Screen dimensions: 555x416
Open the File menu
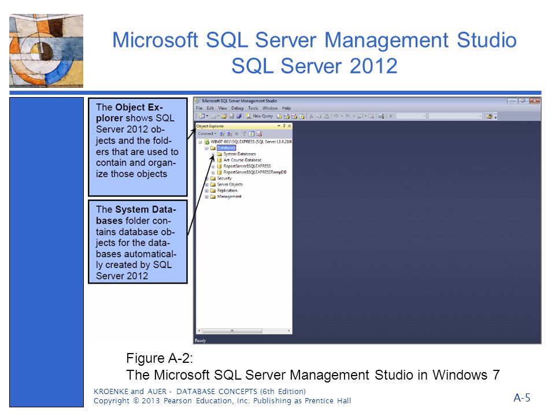point(199,108)
